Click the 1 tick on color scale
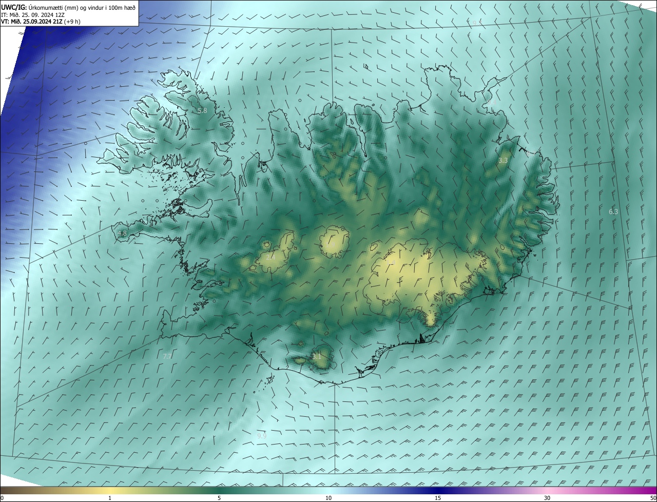This screenshot has height=502, width=657. 110,498
